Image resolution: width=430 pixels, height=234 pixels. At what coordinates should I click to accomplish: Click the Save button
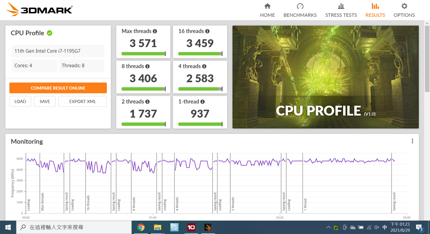(x=45, y=101)
